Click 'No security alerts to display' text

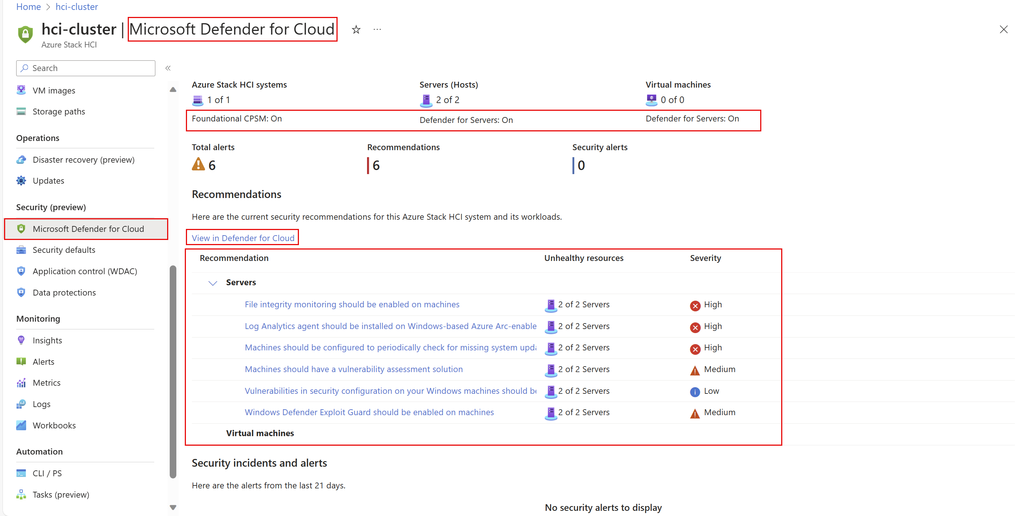pos(603,508)
